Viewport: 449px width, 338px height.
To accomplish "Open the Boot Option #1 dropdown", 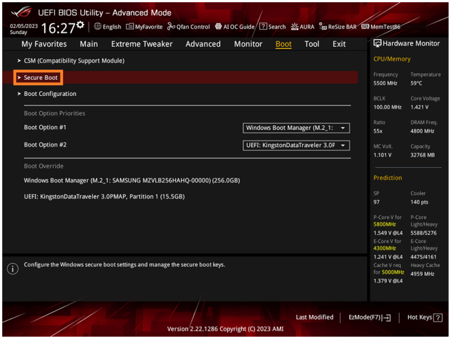I will coord(296,128).
